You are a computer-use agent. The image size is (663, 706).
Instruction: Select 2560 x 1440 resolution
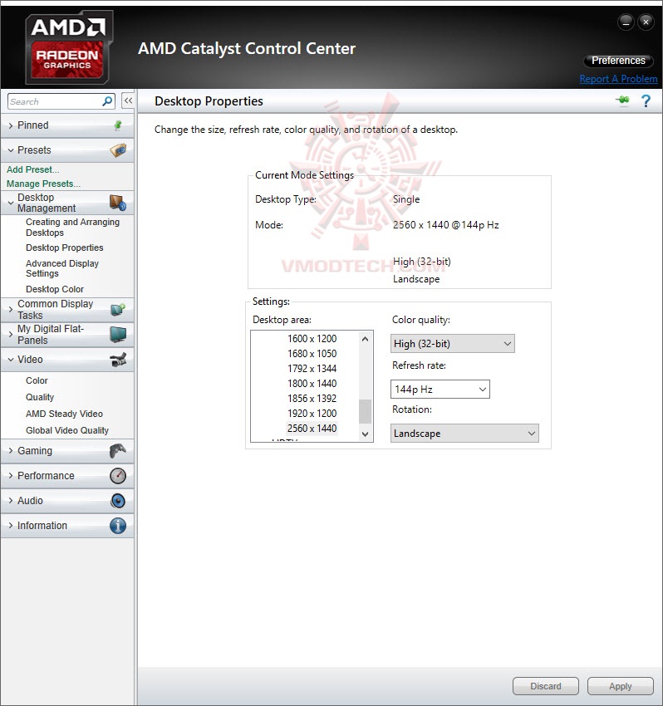pyautogui.click(x=312, y=429)
